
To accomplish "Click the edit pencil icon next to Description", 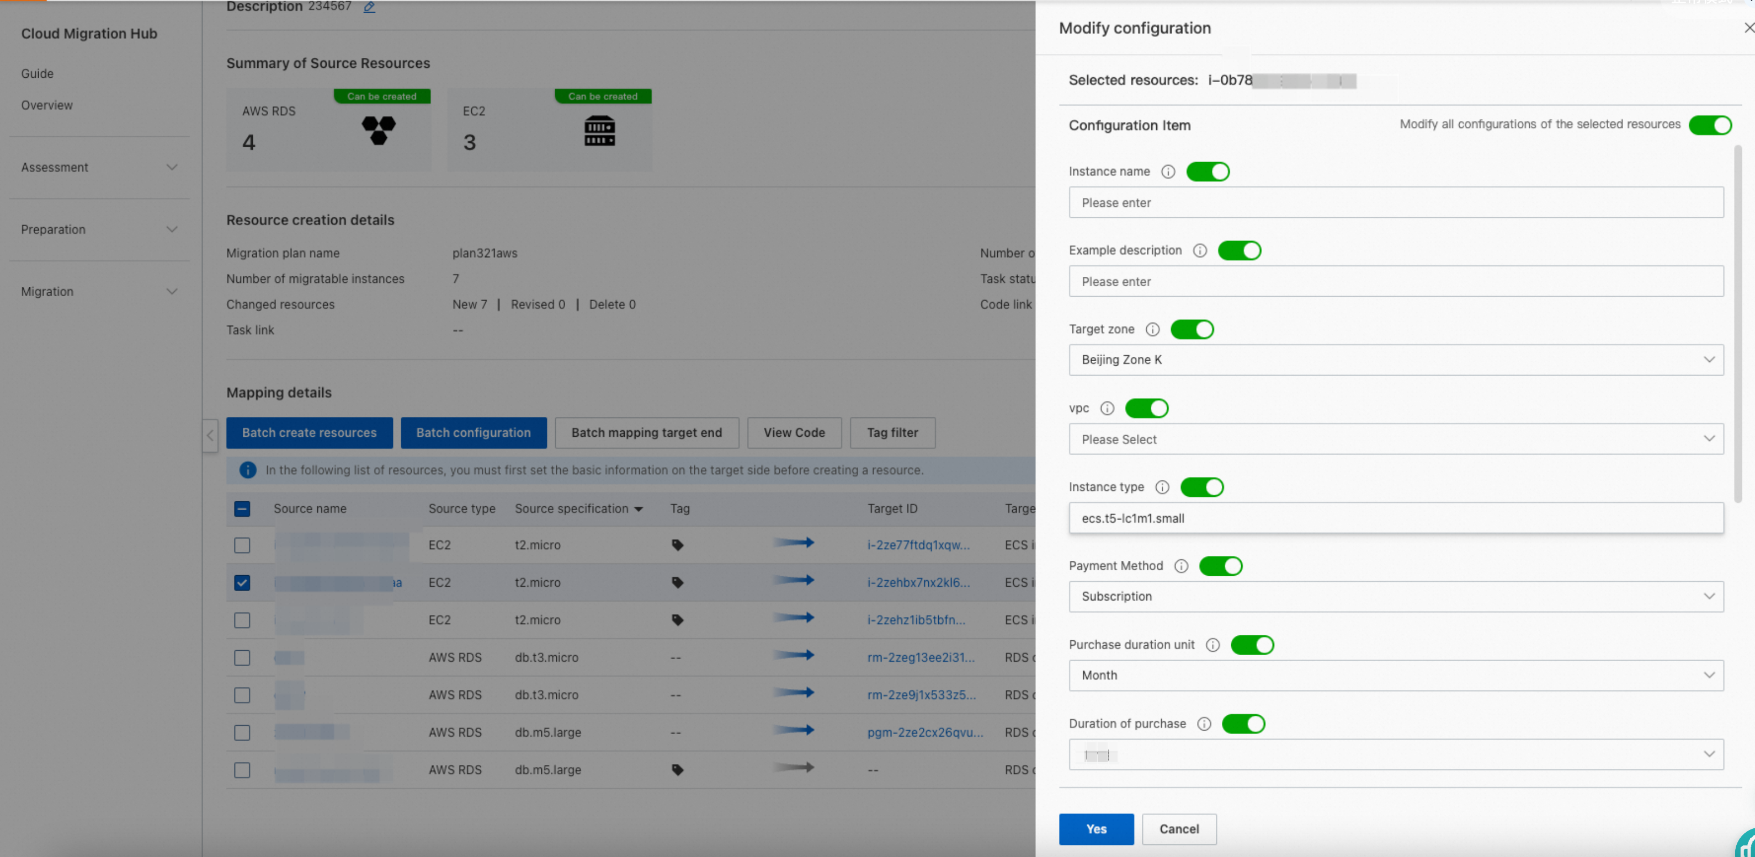I will [369, 7].
